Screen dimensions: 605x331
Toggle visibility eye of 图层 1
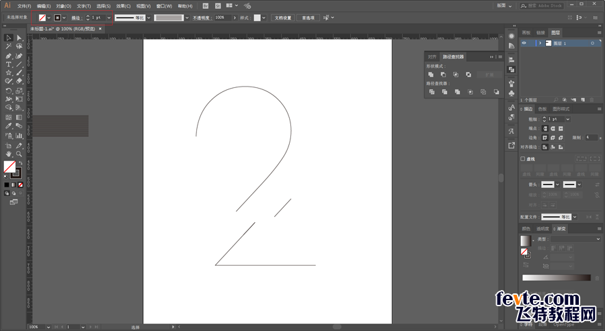coord(524,43)
